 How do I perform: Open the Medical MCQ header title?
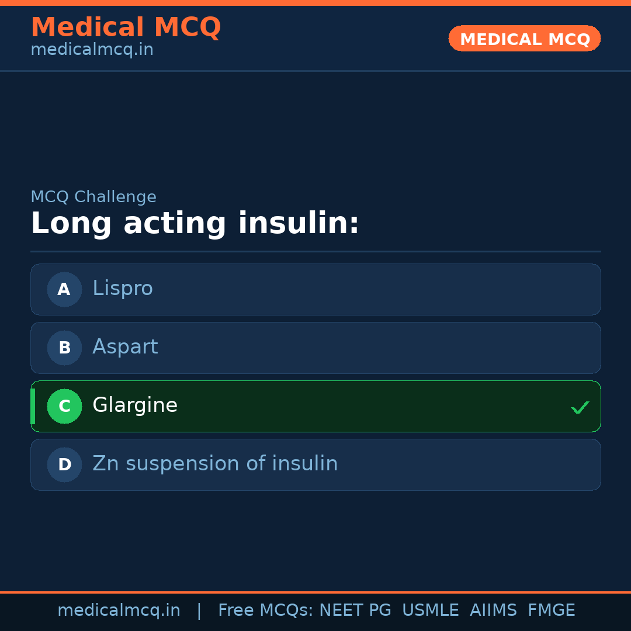point(126,27)
